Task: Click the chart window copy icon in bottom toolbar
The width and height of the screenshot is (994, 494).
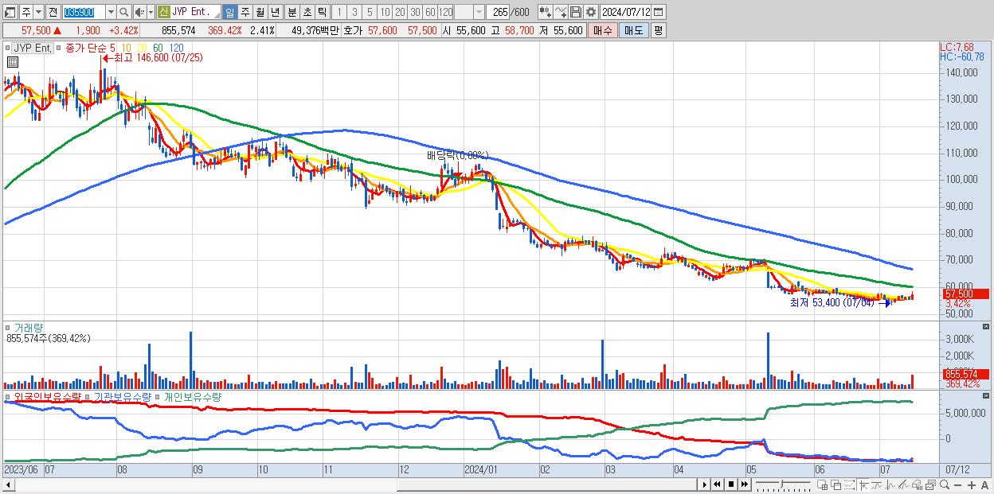Action: coord(930,485)
